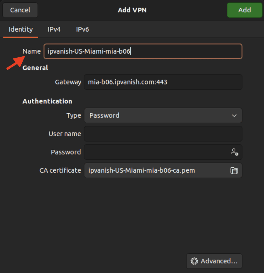The width and height of the screenshot is (264, 273).
Task: Select the User name input box
Action: [163, 134]
